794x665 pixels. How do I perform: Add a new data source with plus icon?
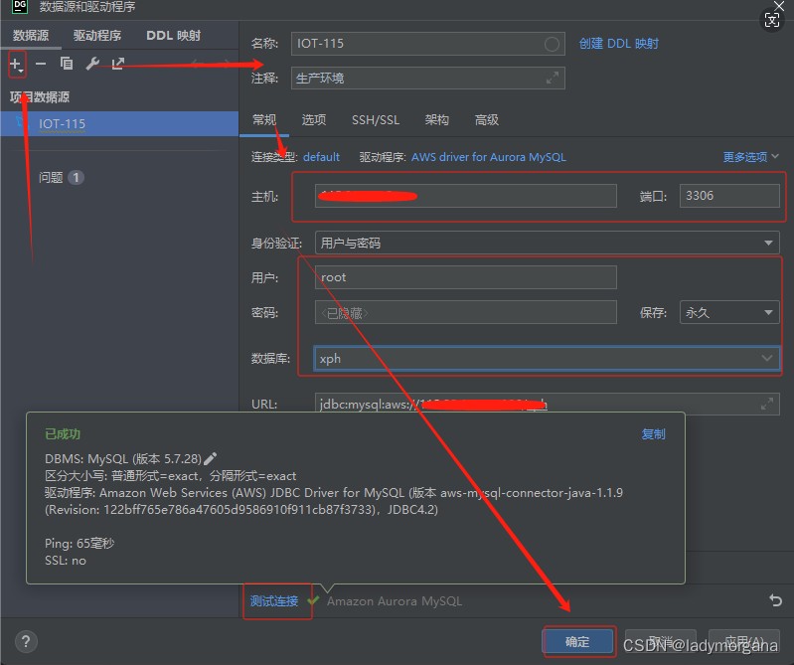point(16,65)
